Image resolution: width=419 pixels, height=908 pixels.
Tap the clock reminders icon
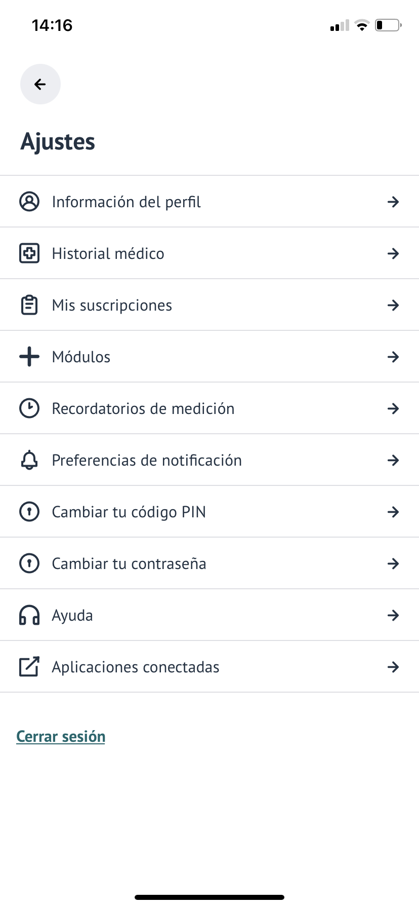[x=29, y=408]
